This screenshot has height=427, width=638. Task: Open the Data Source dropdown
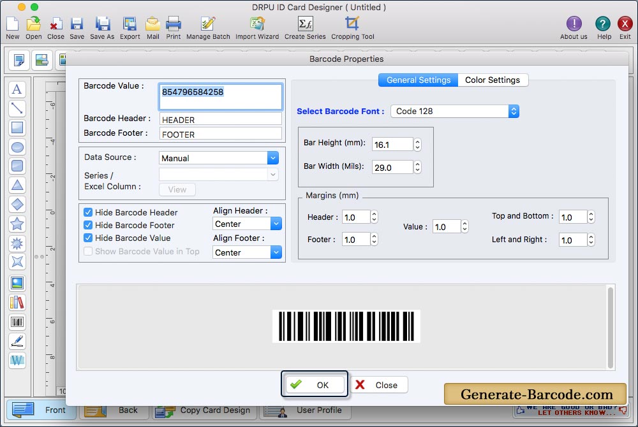coord(218,157)
